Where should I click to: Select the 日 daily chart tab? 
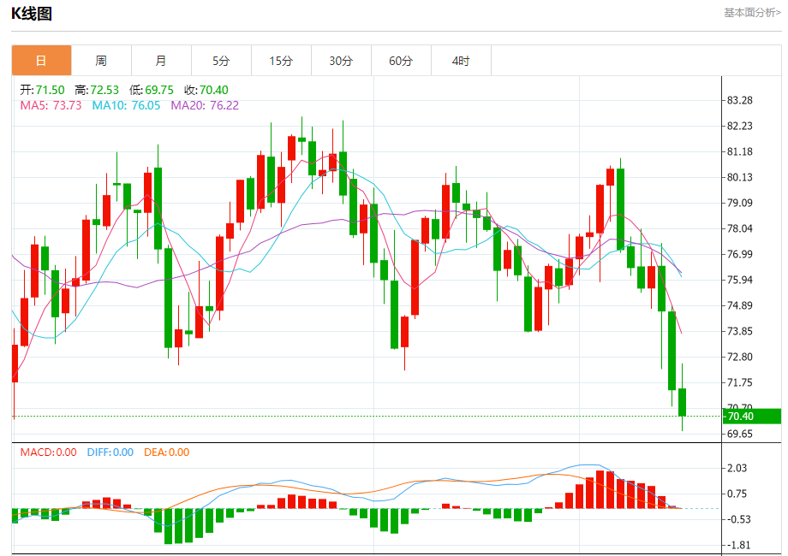click(41, 61)
